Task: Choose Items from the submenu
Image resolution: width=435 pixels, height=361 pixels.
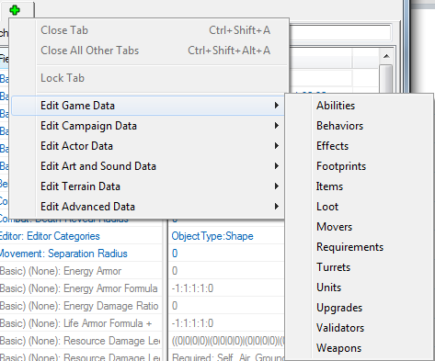Action: (360, 186)
